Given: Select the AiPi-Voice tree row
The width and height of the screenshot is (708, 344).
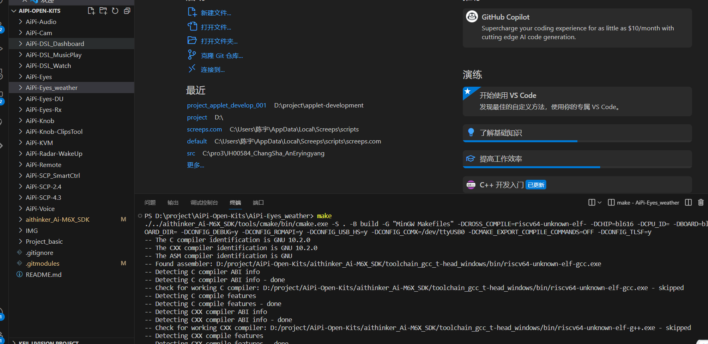Looking at the screenshot, I should click(x=71, y=209).
